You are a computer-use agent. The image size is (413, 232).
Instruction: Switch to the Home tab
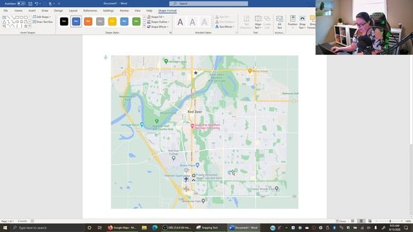click(19, 10)
